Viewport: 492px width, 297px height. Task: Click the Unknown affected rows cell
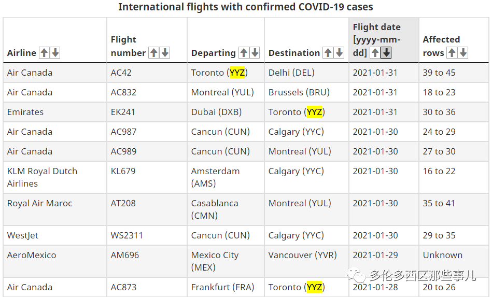[454, 261]
